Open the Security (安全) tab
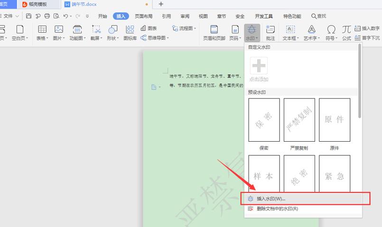 point(240,16)
